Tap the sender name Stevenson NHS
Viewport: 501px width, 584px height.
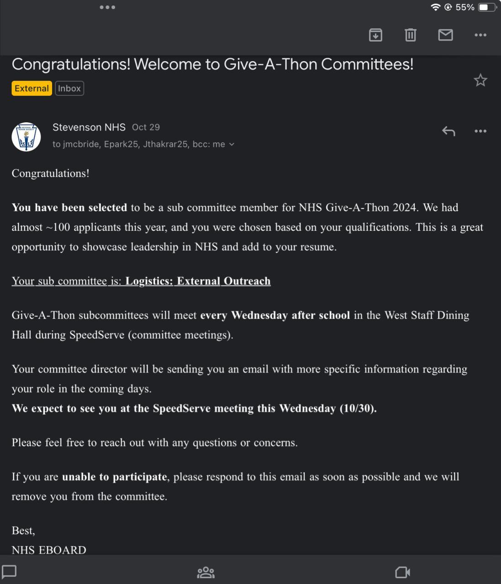tap(89, 127)
